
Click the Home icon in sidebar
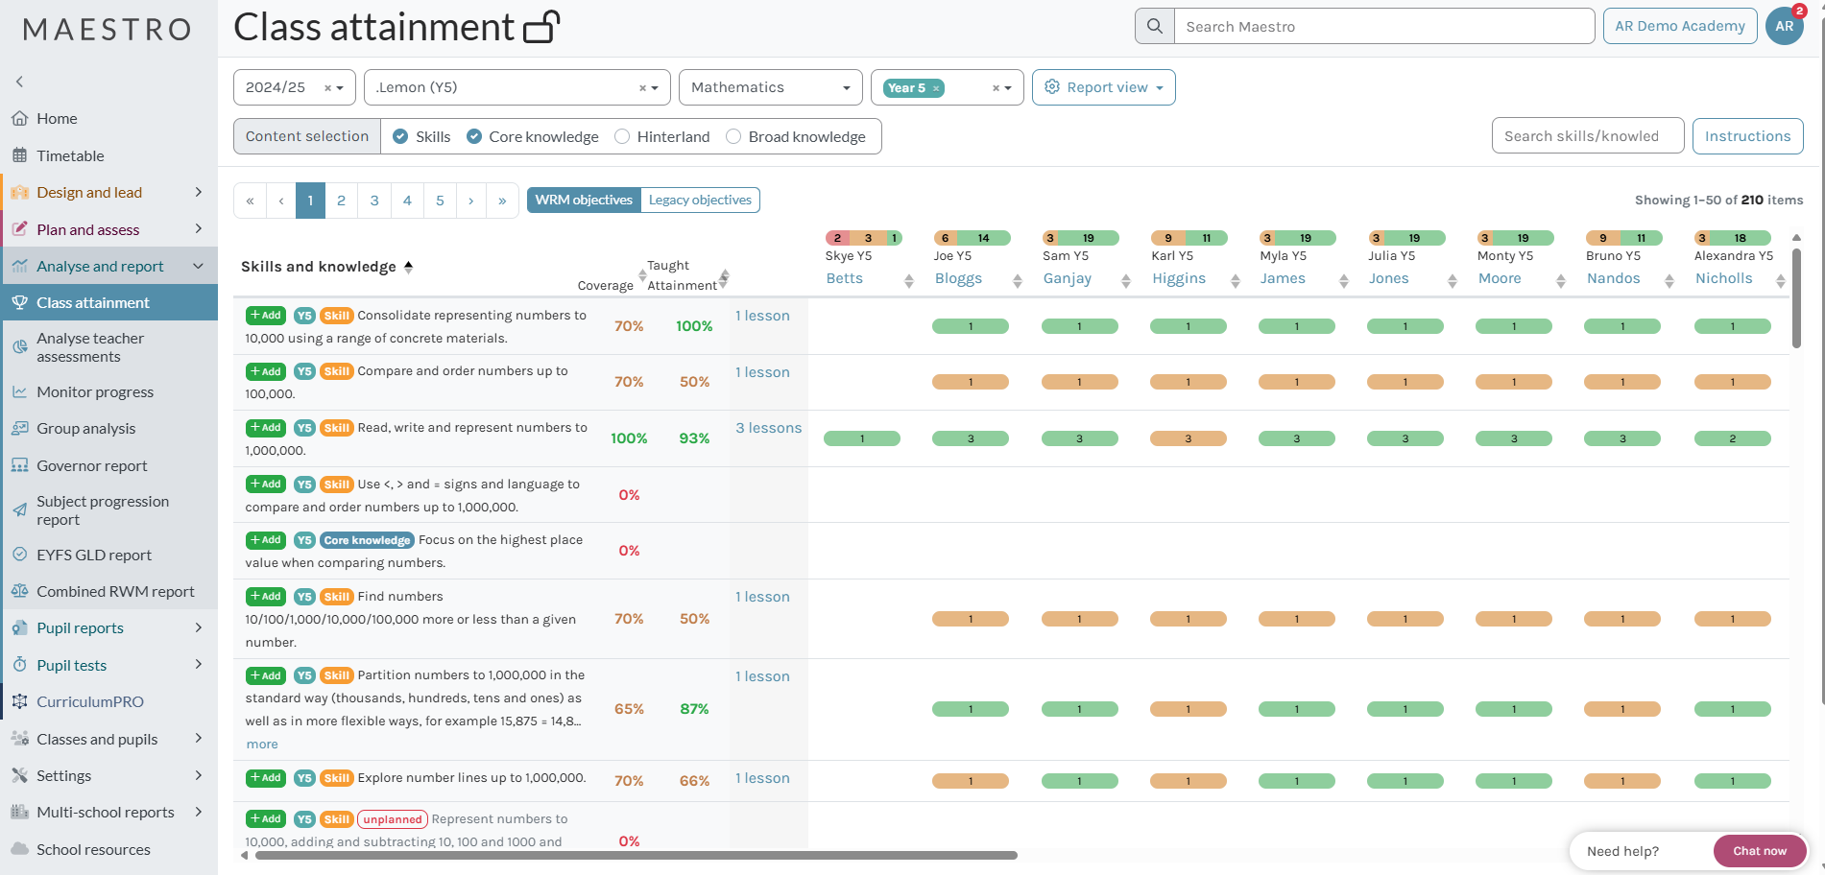pyautogui.click(x=19, y=119)
